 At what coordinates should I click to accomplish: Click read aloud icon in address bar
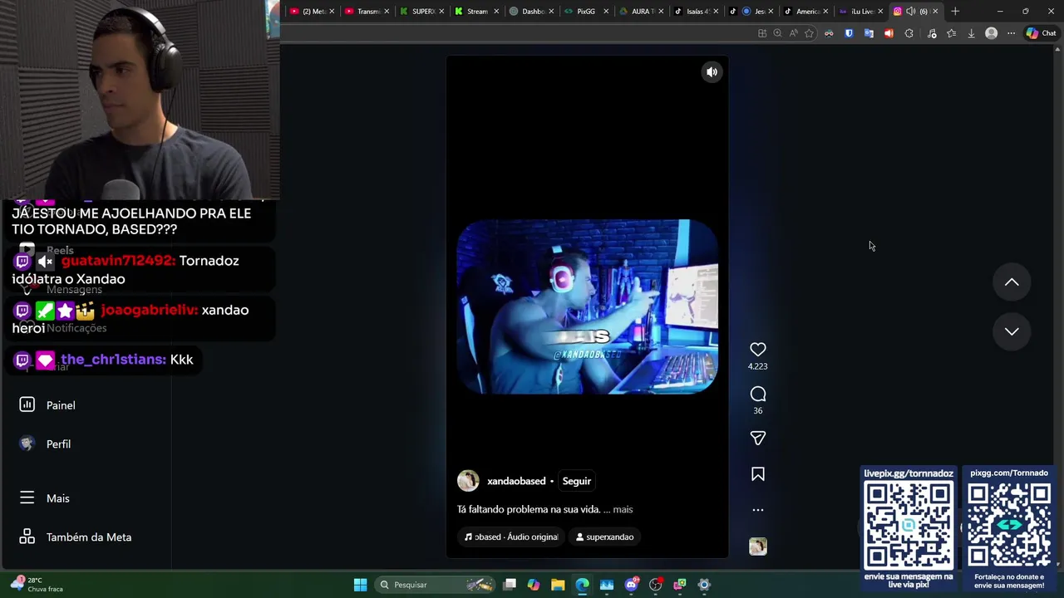pos(793,33)
